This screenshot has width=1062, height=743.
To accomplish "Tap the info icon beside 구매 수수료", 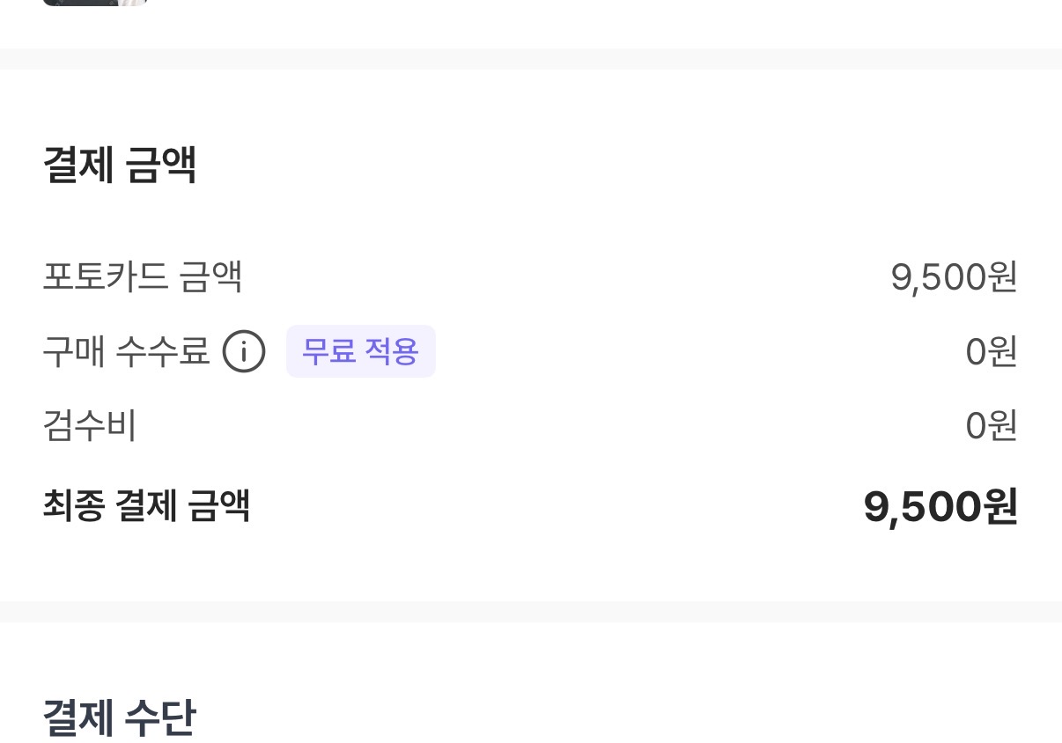I will pos(244,352).
